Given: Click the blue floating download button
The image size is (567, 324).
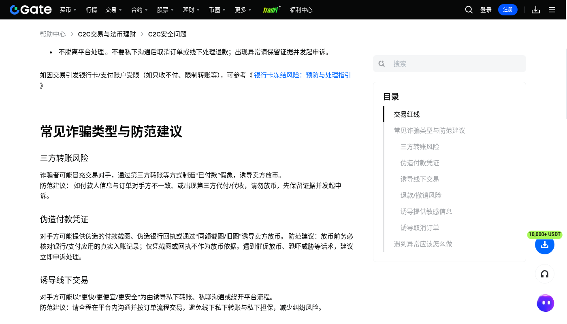Looking at the screenshot, I should [x=545, y=245].
